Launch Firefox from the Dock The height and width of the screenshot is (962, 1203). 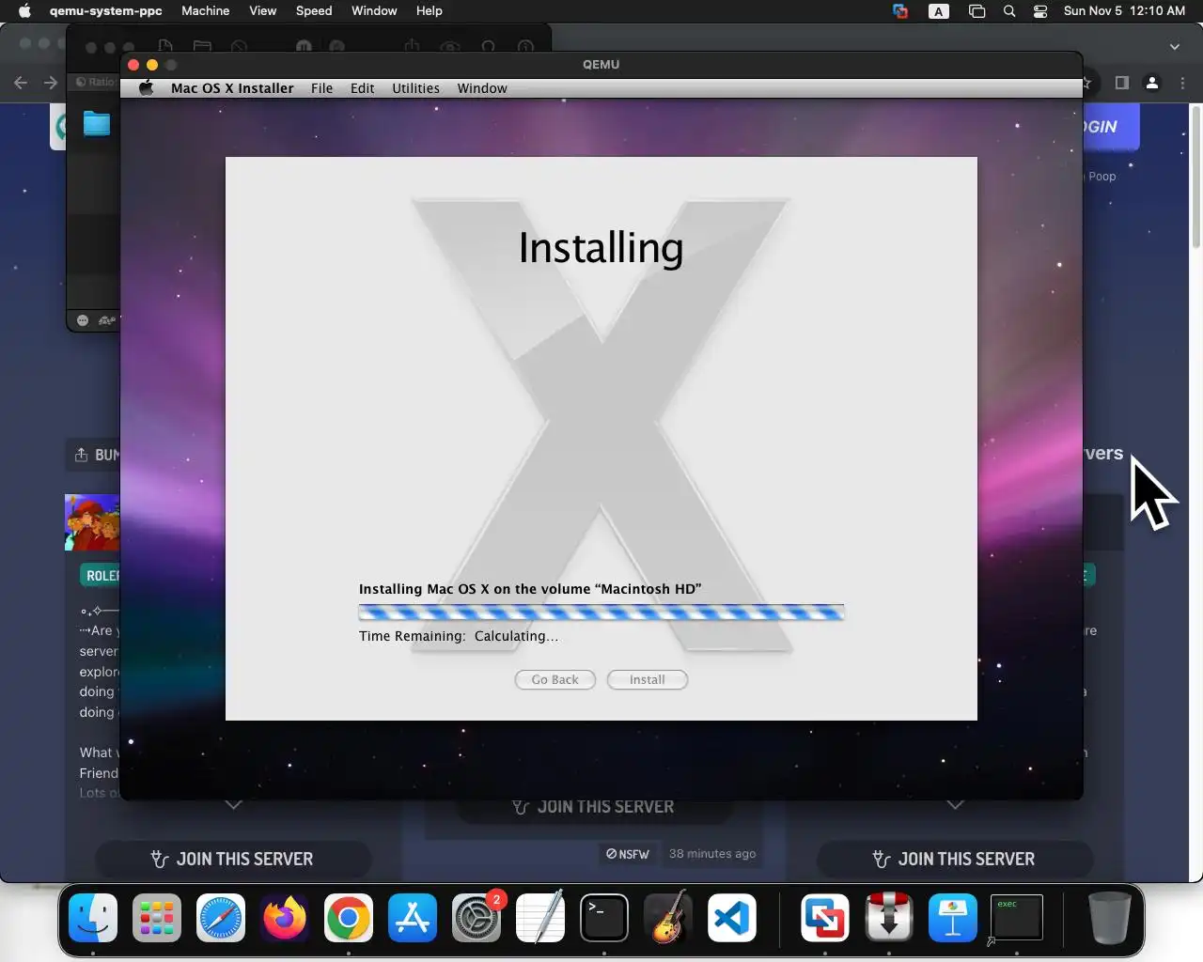tap(285, 917)
